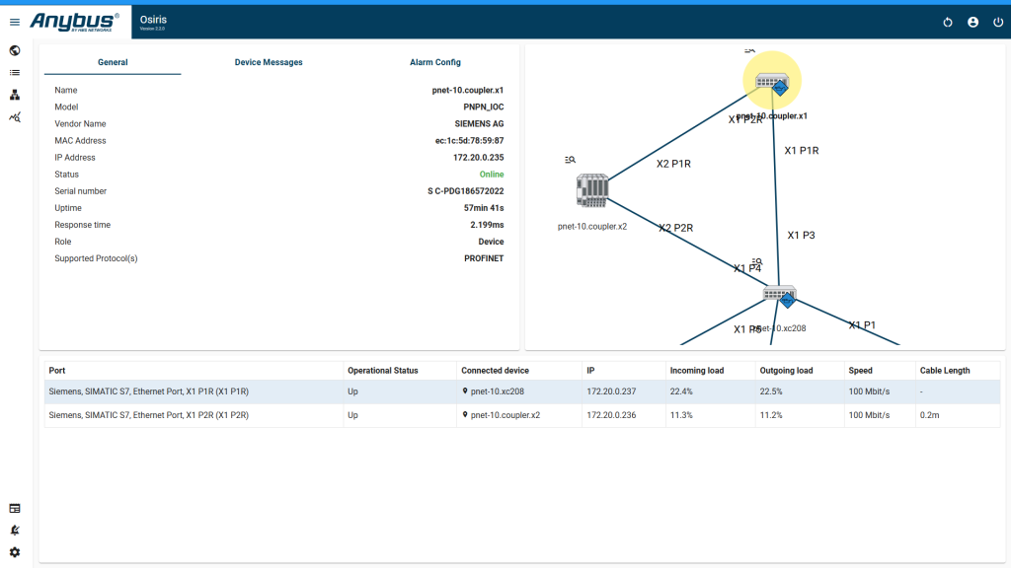Open details icon above pnet-10.xc208 node
The width and height of the screenshot is (1011, 568).
click(757, 261)
